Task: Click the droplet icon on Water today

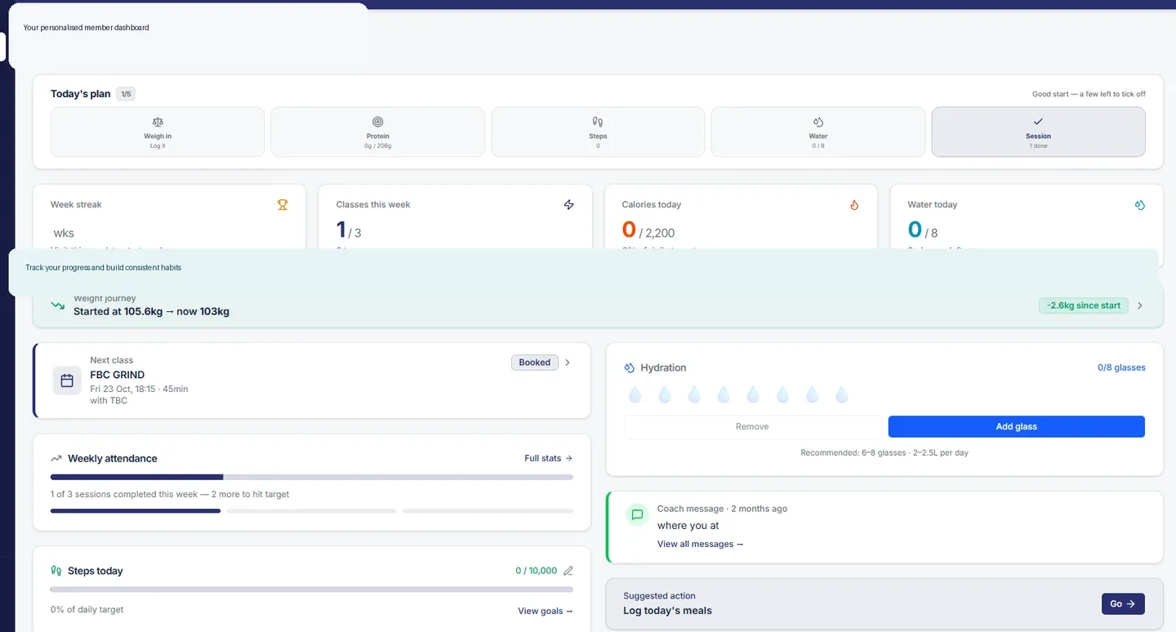Action: (x=1140, y=205)
